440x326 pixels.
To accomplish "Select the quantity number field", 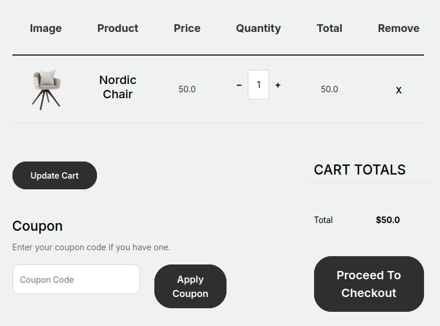I will coord(258,85).
